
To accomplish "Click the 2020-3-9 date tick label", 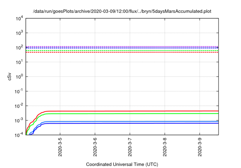I will [200, 147].
